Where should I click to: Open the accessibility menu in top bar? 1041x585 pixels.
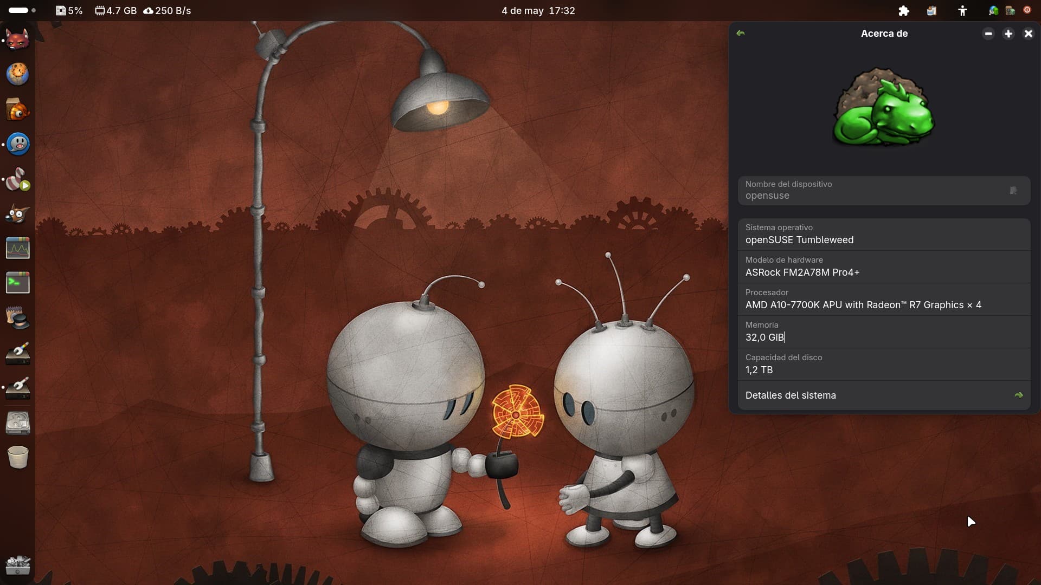point(962,11)
